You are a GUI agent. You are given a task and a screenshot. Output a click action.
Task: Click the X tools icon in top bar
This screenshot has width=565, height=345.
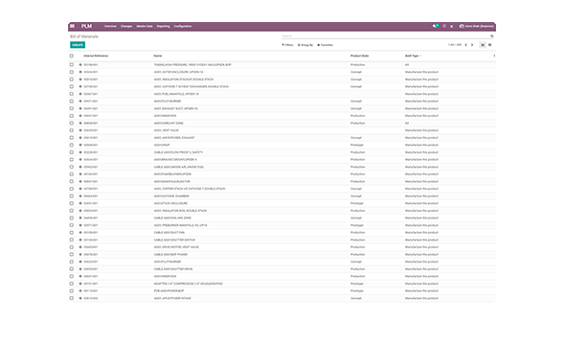coord(451,26)
